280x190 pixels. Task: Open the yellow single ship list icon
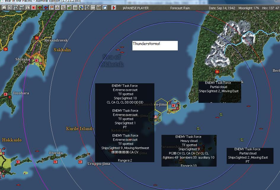pyautogui.click(x=57, y=8)
